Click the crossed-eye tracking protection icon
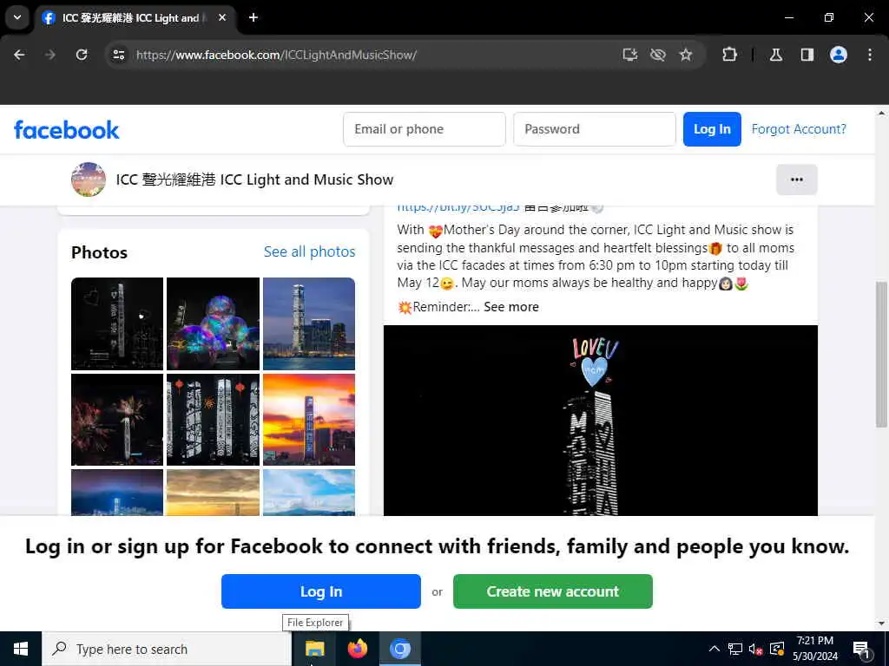The width and height of the screenshot is (889, 666). click(x=658, y=55)
